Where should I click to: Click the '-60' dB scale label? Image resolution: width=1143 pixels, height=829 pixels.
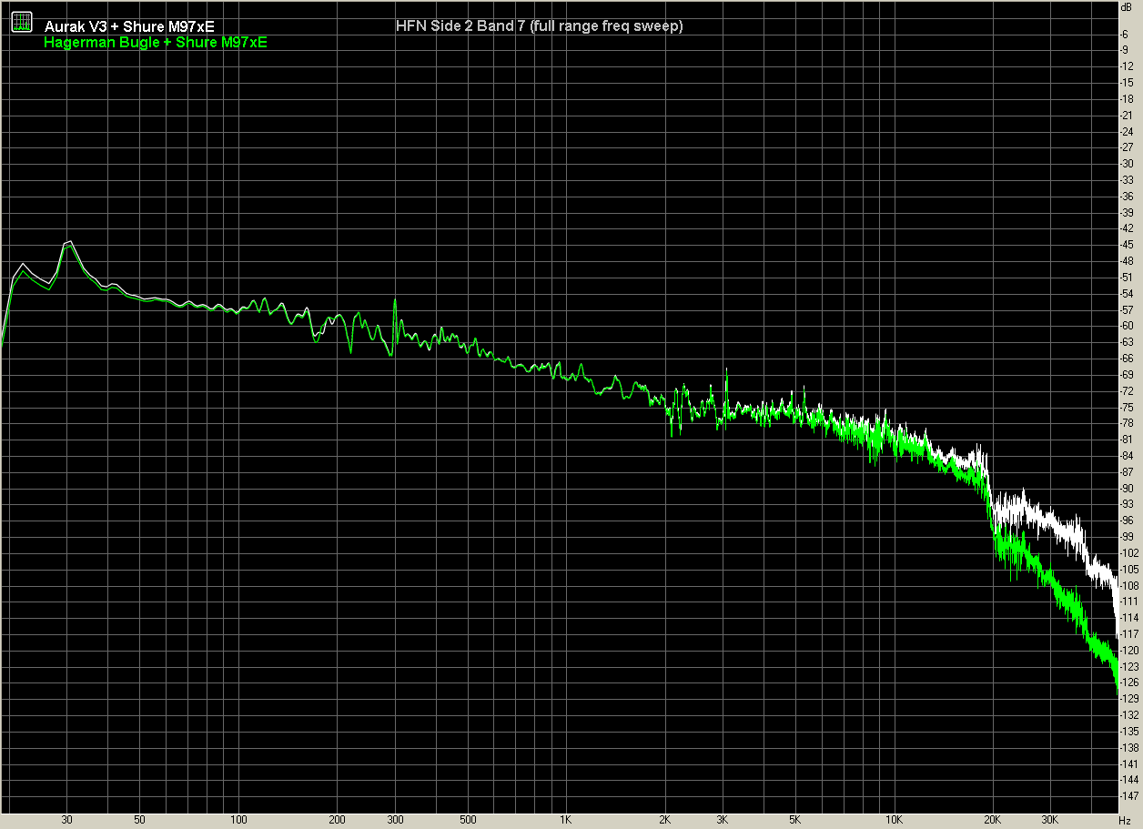coord(1128,326)
